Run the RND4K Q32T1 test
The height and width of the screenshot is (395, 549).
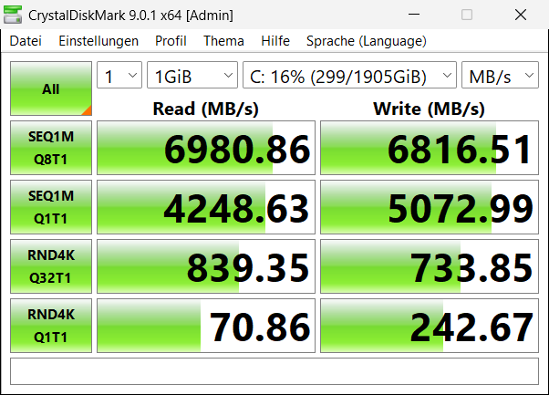click(x=51, y=266)
